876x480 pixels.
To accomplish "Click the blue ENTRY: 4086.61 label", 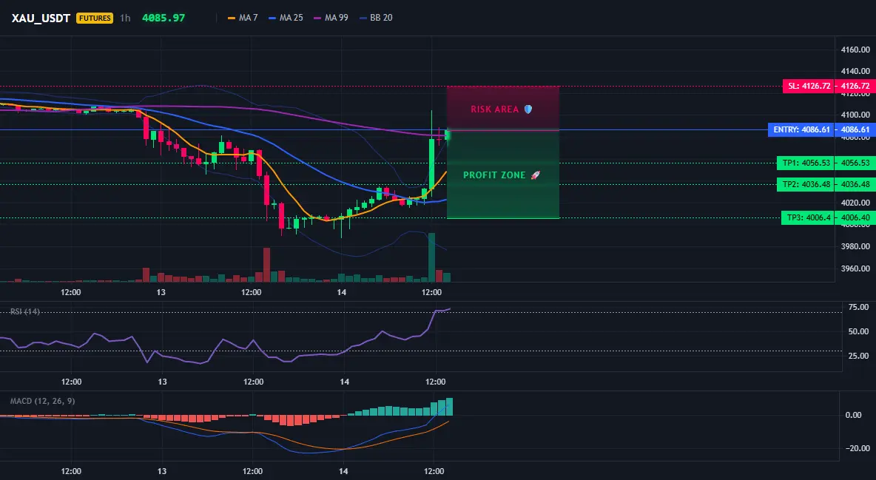I will click(x=801, y=129).
